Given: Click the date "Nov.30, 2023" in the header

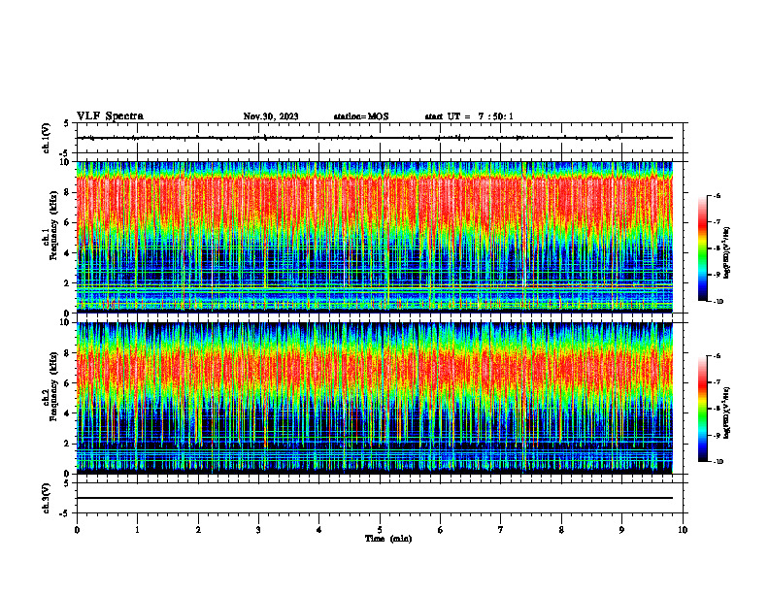Looking at the screenshot, I should click(x=271, y=116).
